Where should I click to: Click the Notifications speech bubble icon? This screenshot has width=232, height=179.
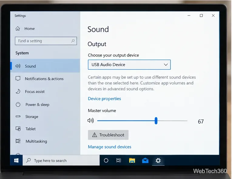(18, 78)
